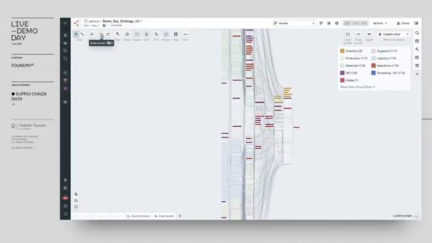Image resolution: width=432 pixels, height=243 pixels.
Task: Open the Data health tab
Action: 164,216
